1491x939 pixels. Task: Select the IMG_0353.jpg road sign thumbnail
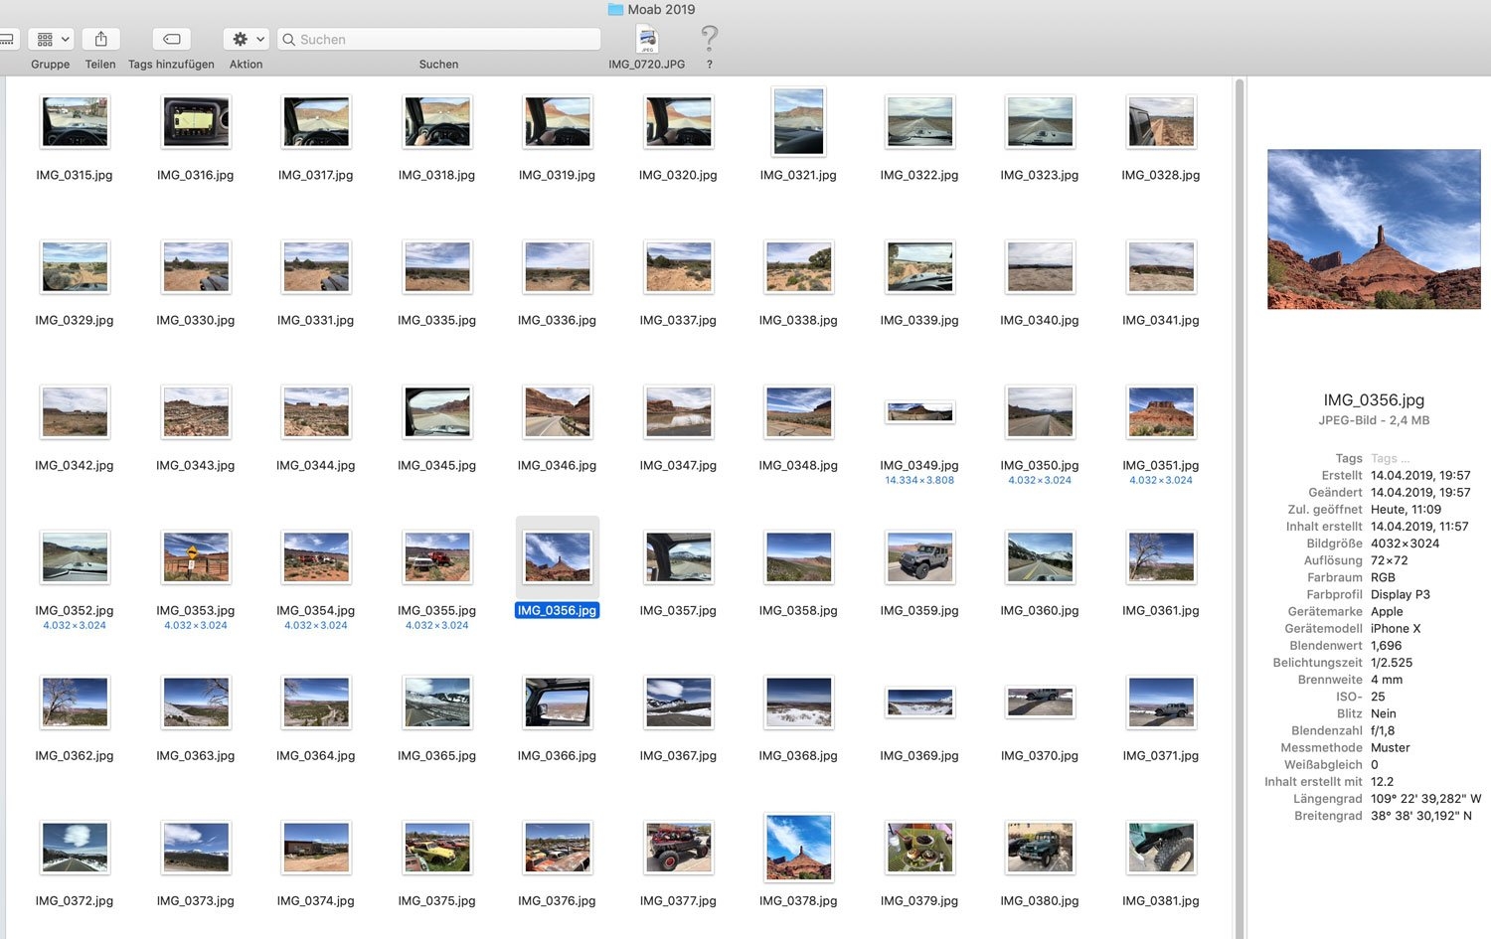[196, 556]
